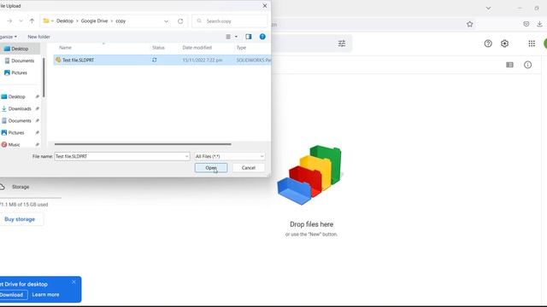Expand the File name history dropdown arrow
The width and height of the screenshot is (547, 307).
[186, 156]
